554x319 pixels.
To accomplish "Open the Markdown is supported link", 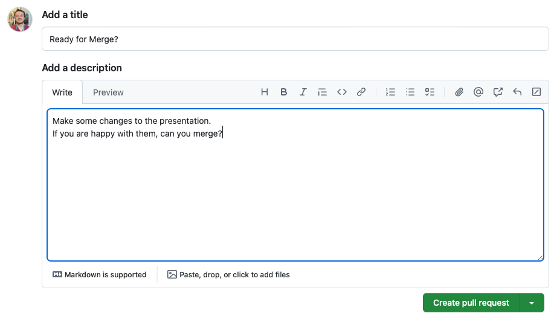I will coord(100,275).
